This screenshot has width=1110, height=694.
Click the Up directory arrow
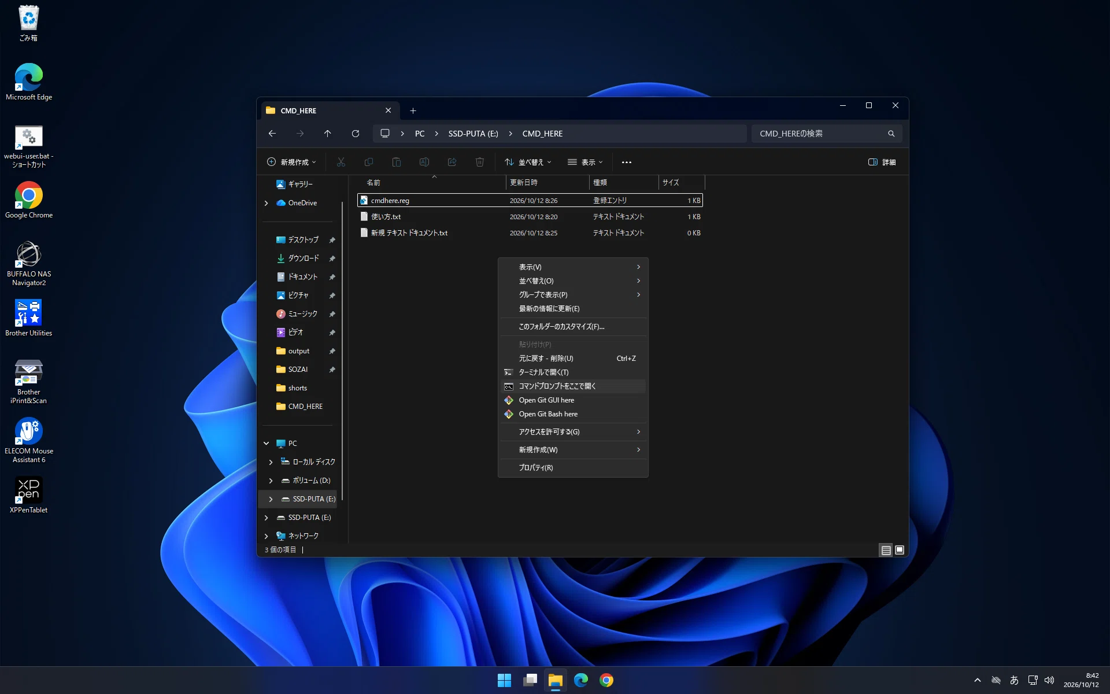click(327, 134)
